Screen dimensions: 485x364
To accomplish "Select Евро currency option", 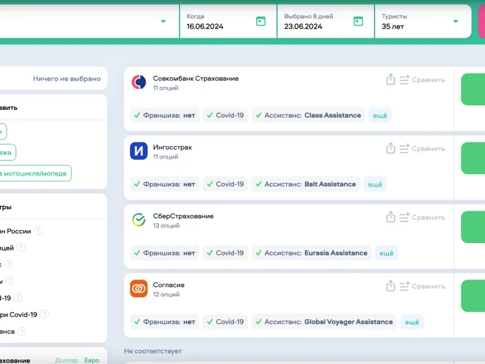I will (91, 360).
